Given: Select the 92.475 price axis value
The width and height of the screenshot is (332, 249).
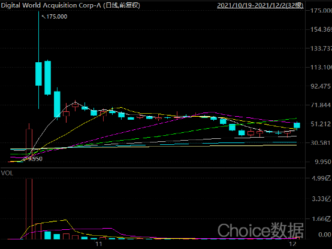Looking at the screenshot, I should (x=321, y=86).
